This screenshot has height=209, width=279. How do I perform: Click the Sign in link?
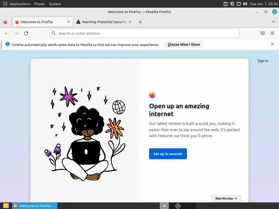click(263, 61)
